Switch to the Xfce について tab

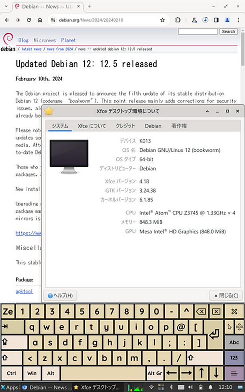(92, 126)
